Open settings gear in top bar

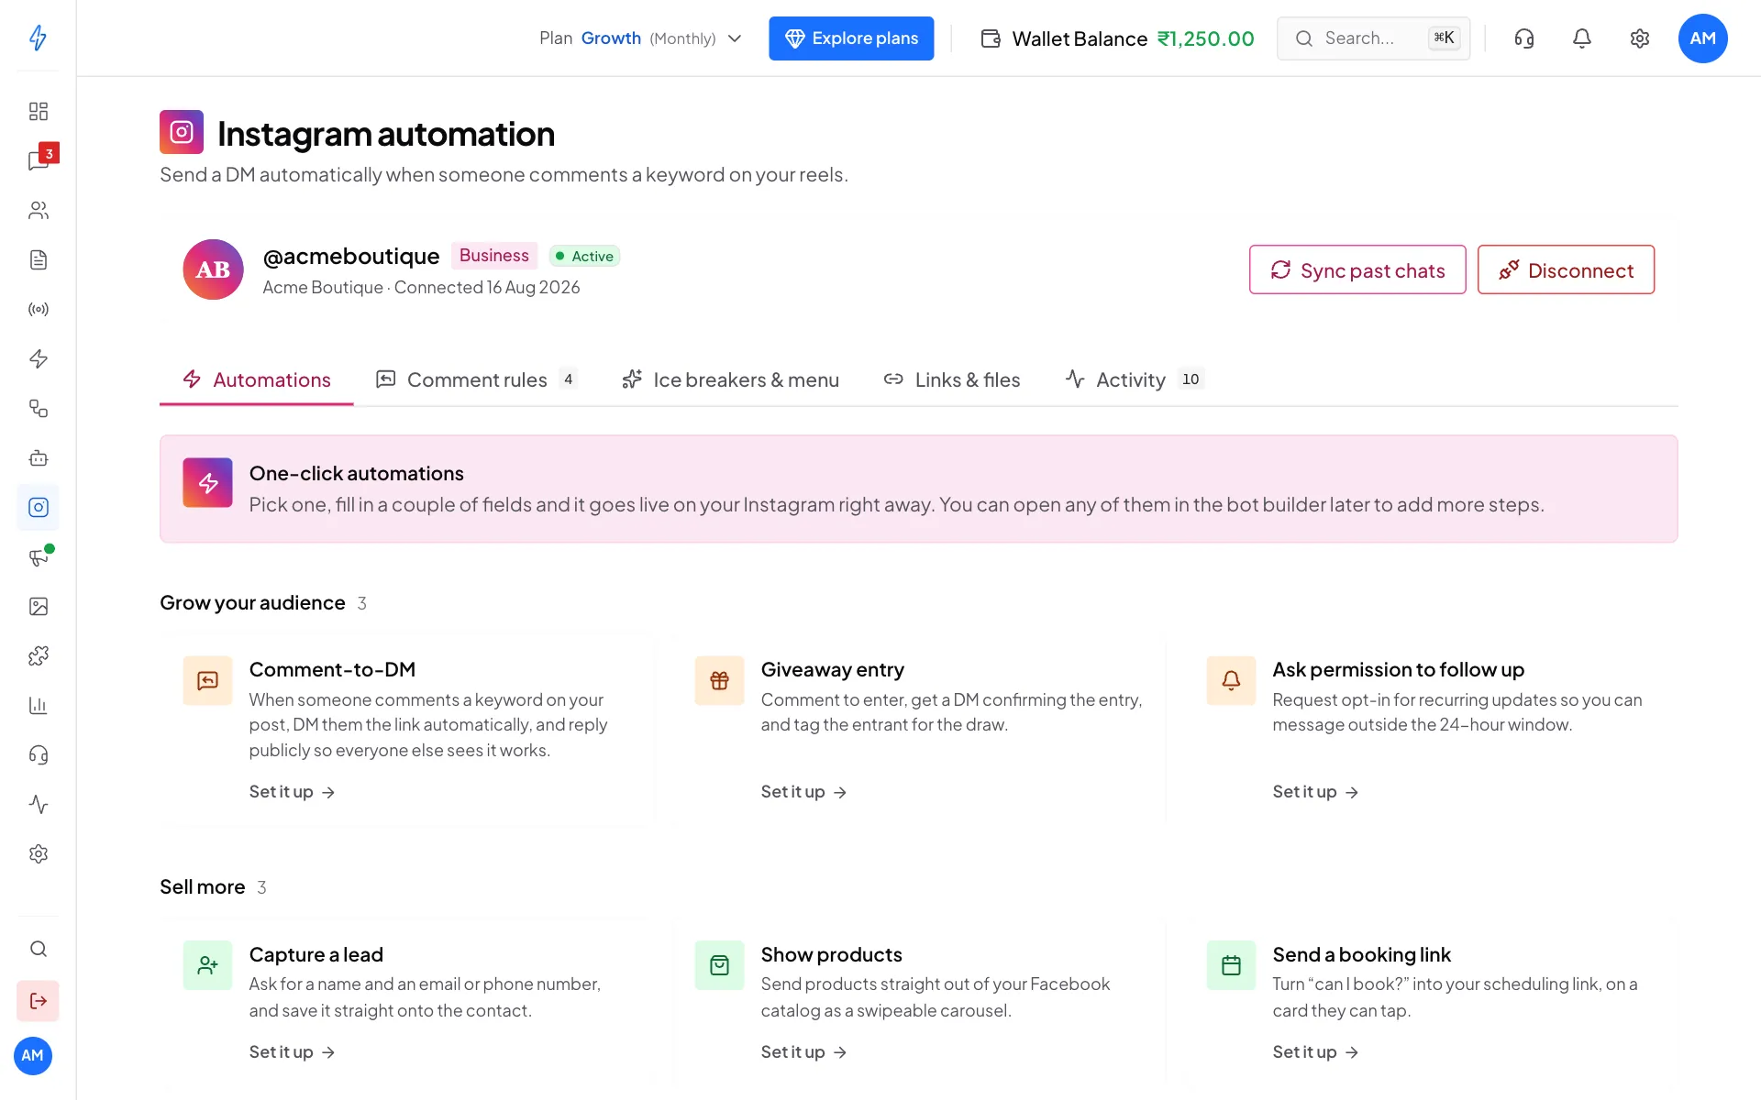[1640, 38]
